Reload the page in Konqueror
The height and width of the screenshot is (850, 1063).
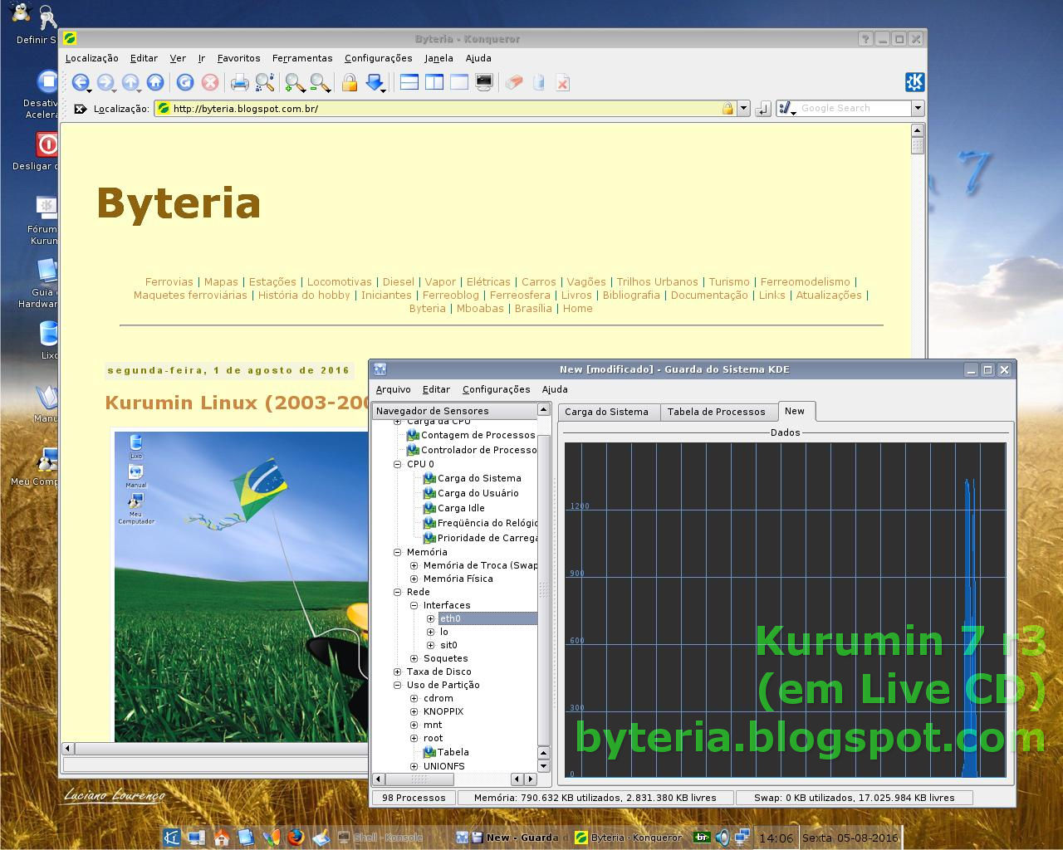[x=184, y=82]
